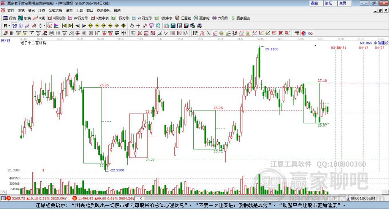
Task: Open the calendar icon in toolbar
Action: [166, 26]
